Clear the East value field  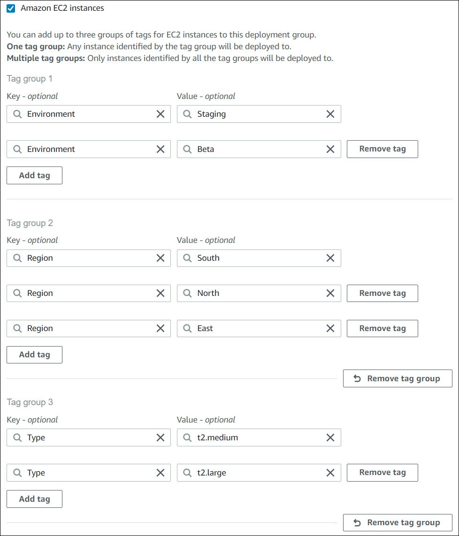[x=330, y=328]
